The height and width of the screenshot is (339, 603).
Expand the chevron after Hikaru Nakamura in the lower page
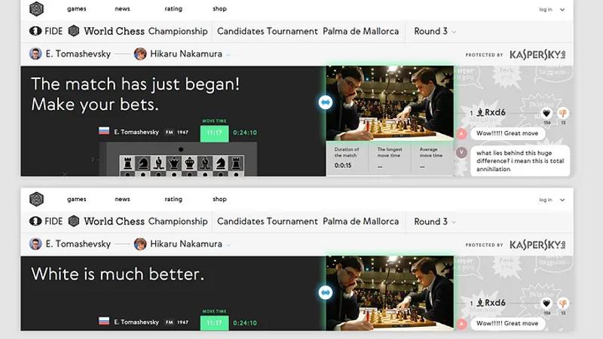coord(228,245)
